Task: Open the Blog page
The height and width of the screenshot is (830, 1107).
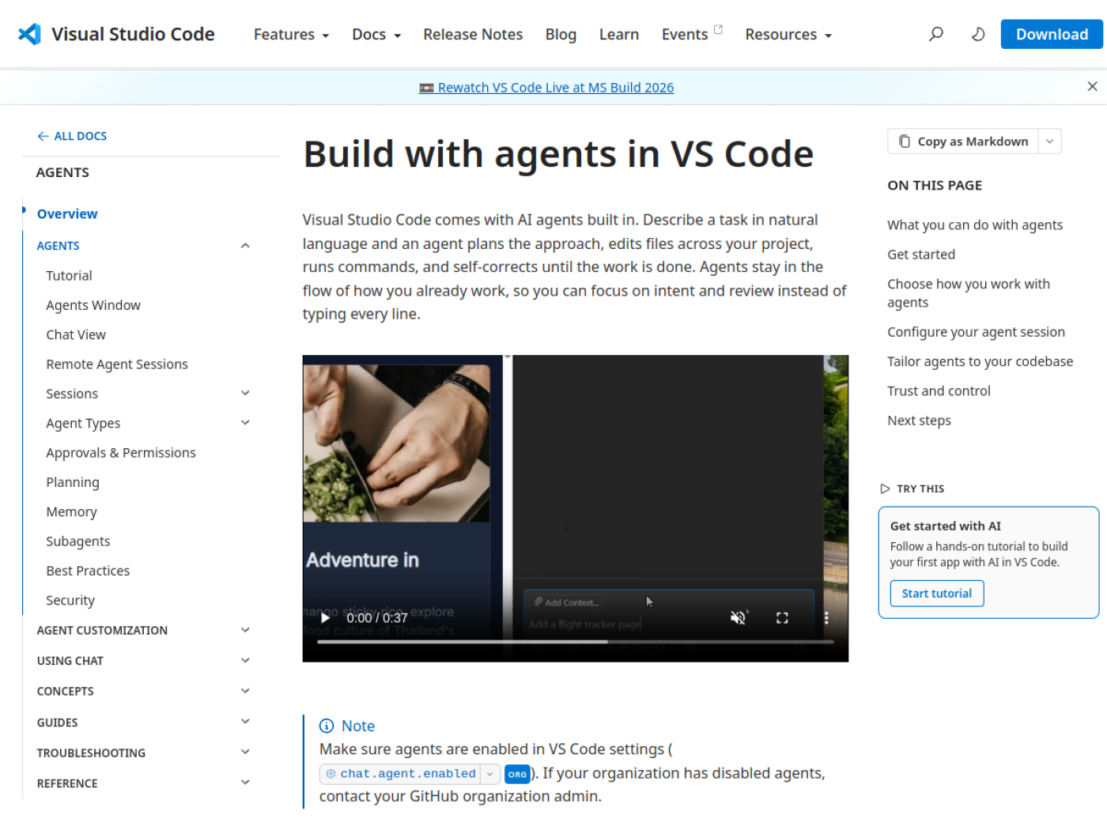Action: tap(561, 34)
